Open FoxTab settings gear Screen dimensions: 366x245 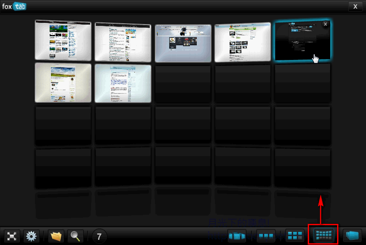click(x=31, y=236)
